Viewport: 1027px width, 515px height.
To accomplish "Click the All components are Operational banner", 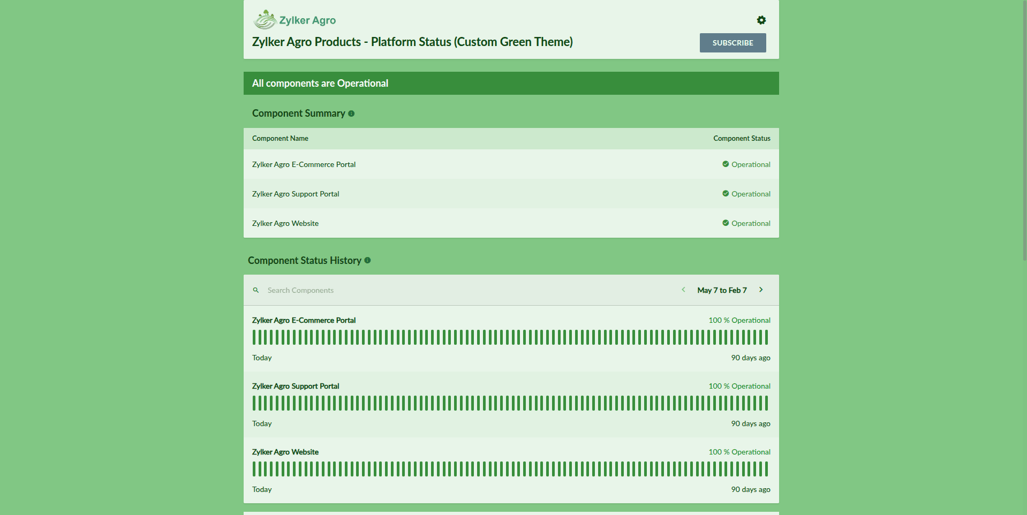I will pyautogui.click(x=511, y=84).
